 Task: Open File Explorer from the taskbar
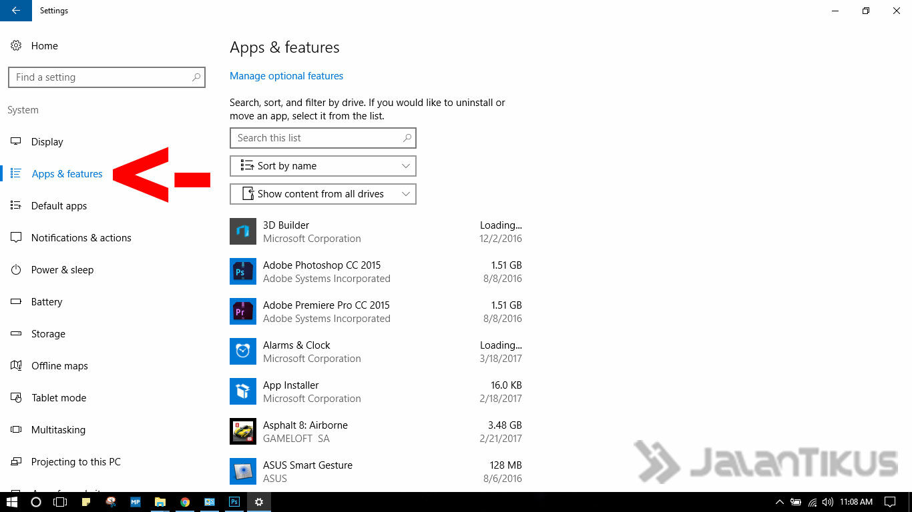[x=160, y=502]
